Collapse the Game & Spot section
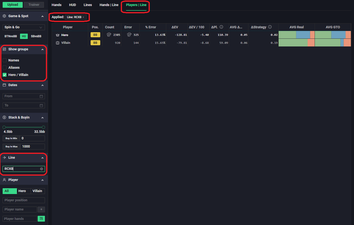 click(x=43, y=16)
